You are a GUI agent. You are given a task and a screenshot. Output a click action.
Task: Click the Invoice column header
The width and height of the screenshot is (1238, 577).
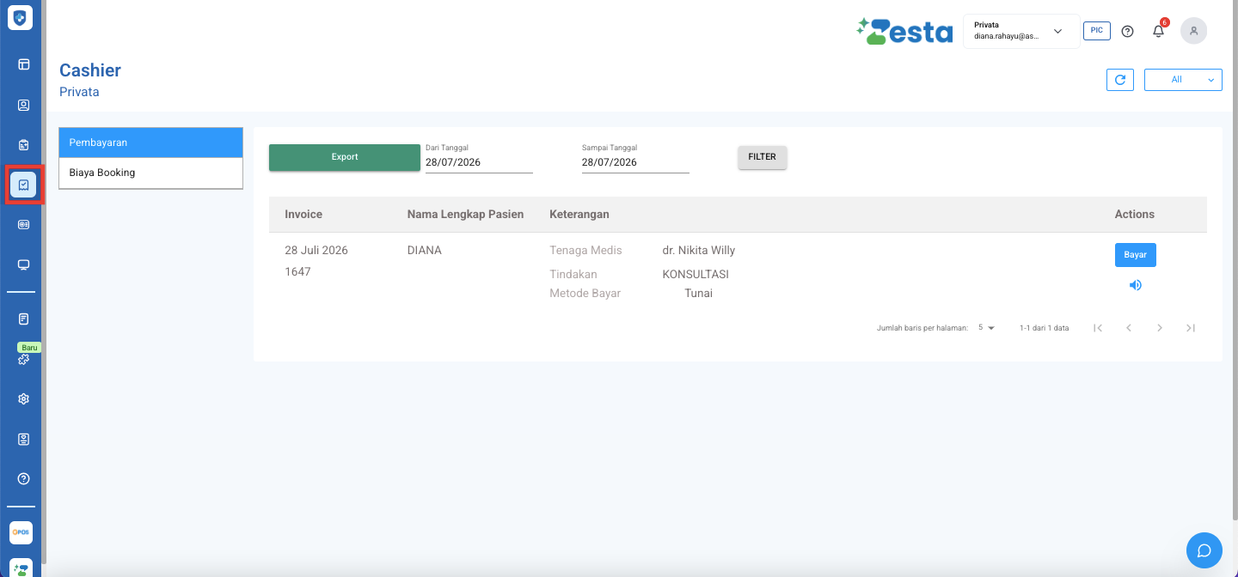[303, 215]
